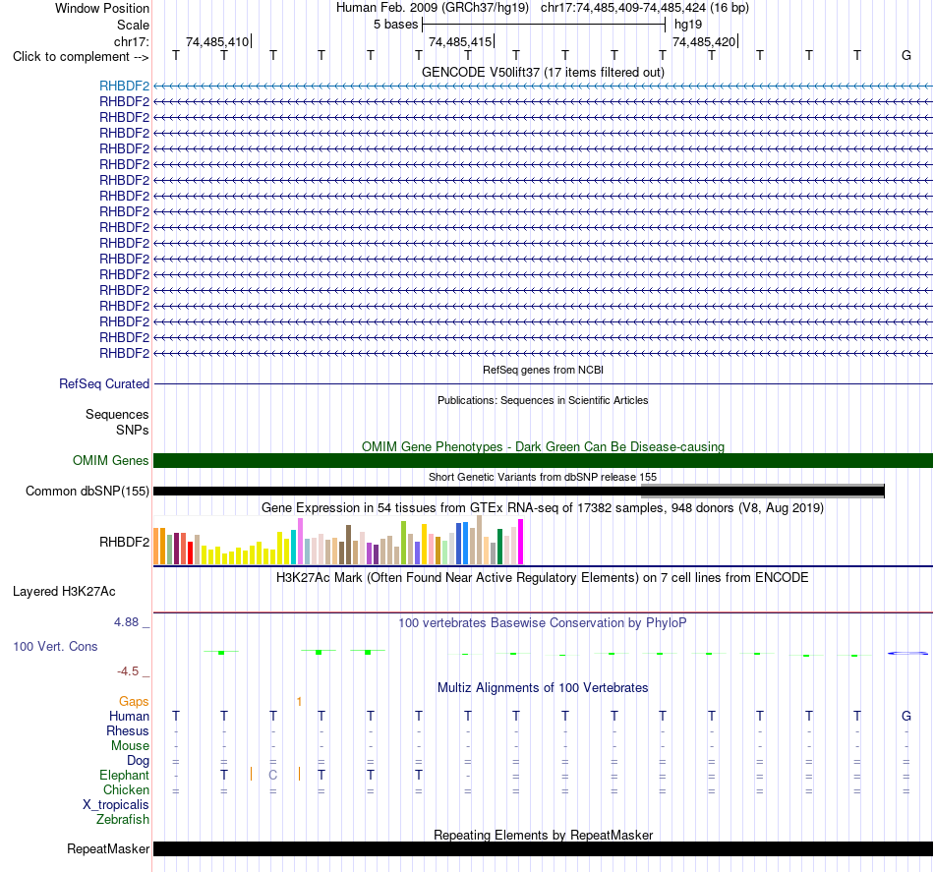934x872 pixels.
Task: Click the Chicken alignment row label
Action: (x=126, y=789)
